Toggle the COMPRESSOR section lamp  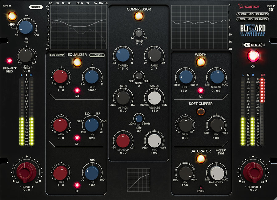[138, 16]
